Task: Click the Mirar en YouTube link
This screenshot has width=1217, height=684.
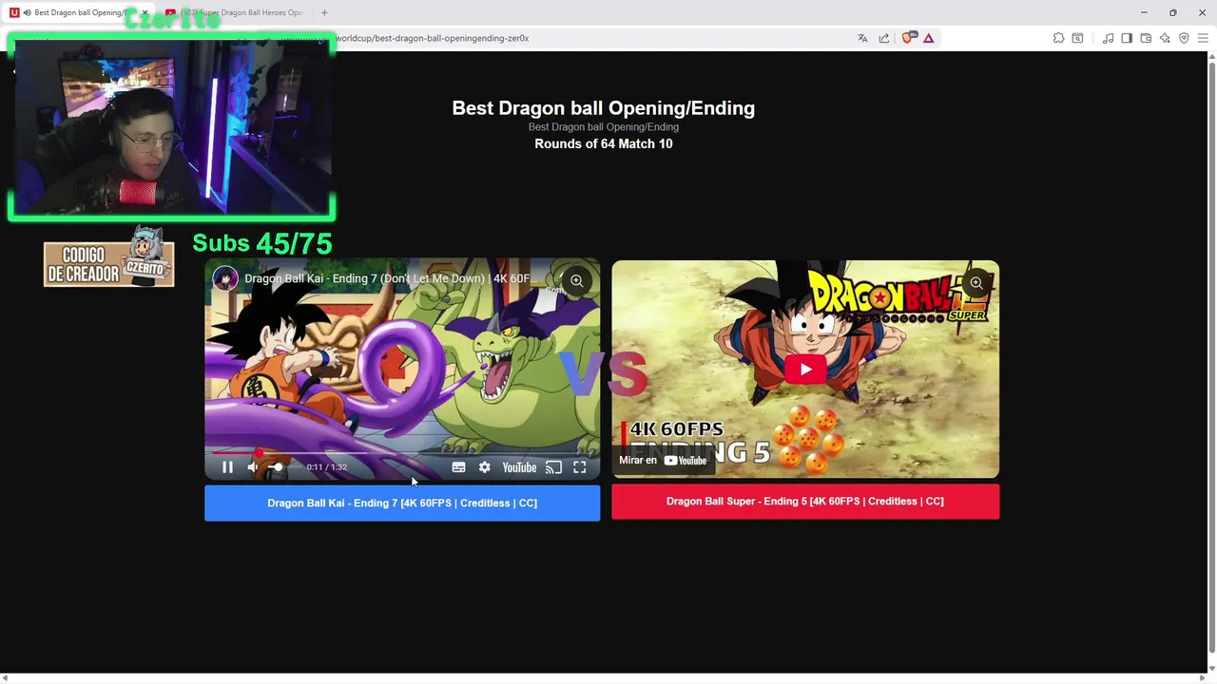Action: [663, 461]
